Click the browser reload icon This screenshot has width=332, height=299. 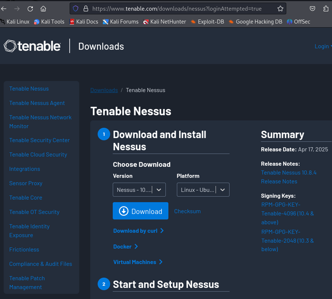click(30, 9)
